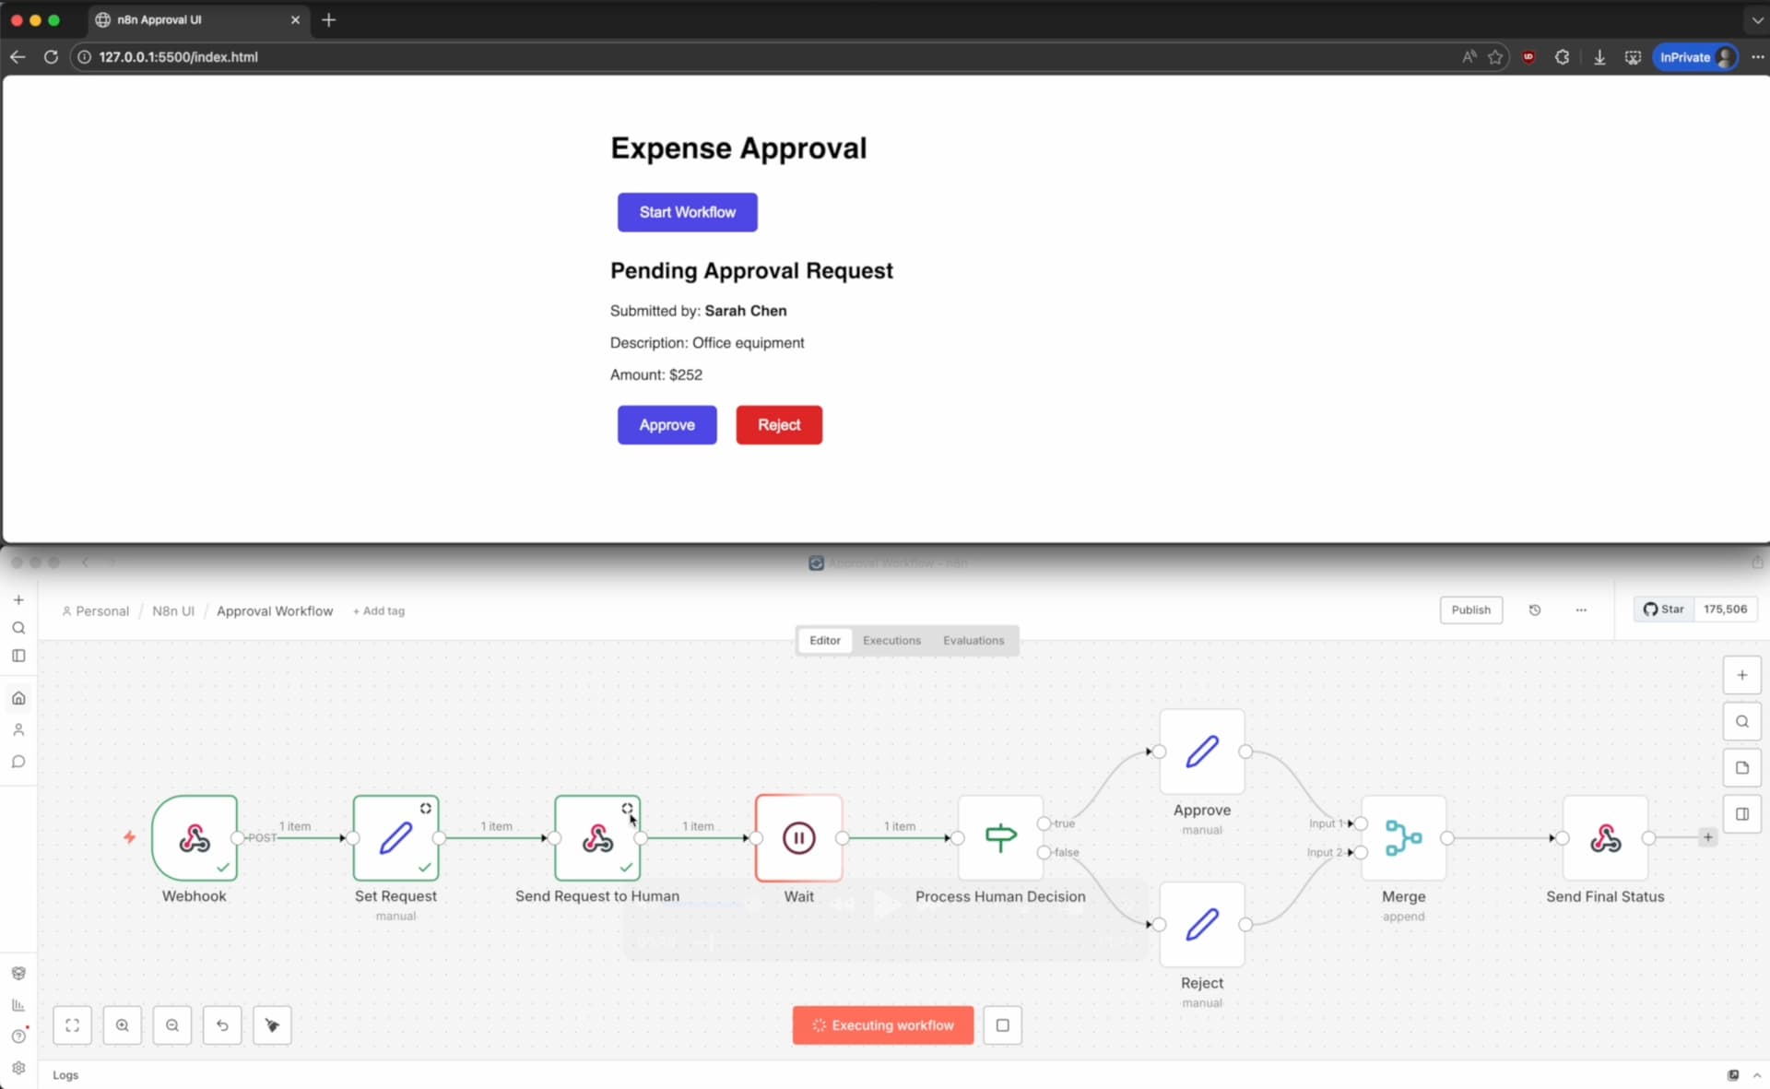Click the Add tag link

(x=379, y=610)
